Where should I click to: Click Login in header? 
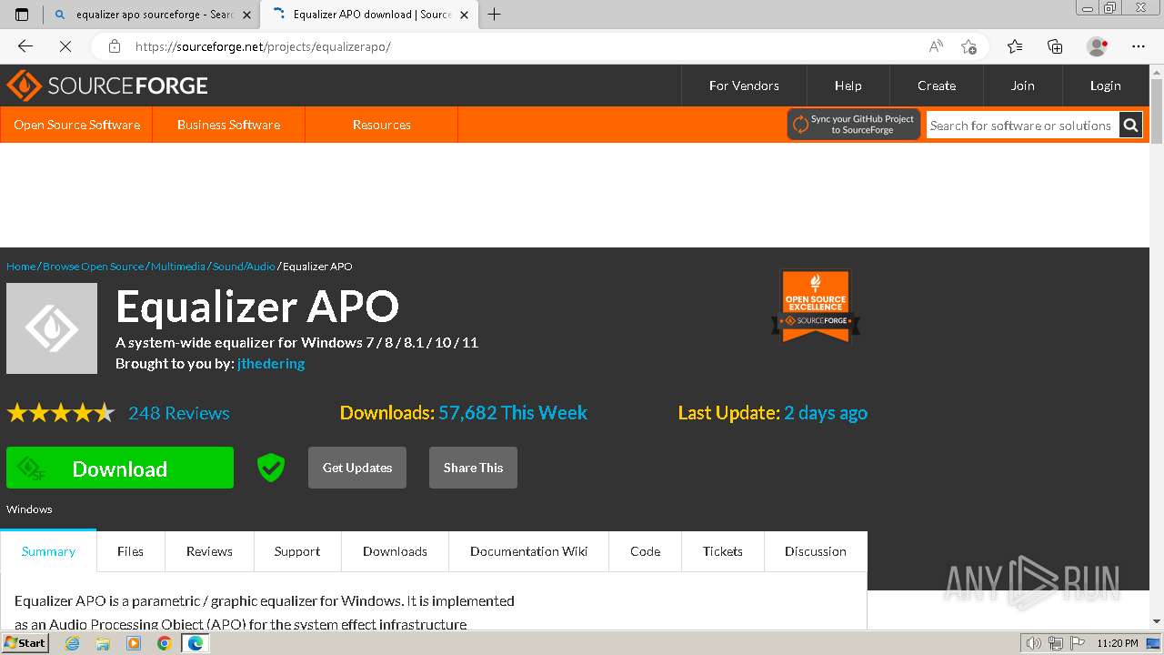click(1106, 86)
